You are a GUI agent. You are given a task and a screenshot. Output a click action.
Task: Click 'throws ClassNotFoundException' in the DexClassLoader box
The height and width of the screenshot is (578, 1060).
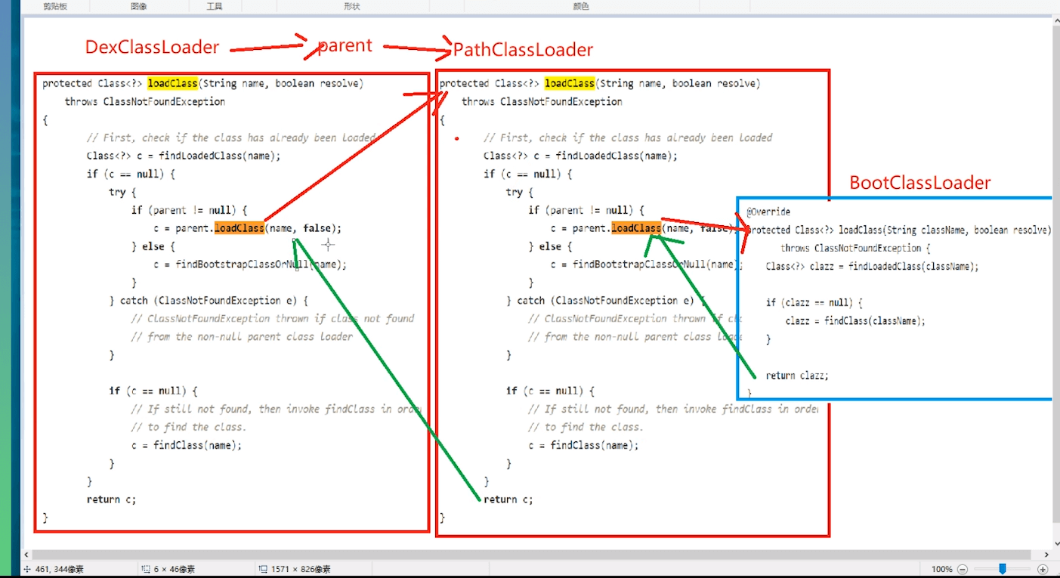click(145, 101)
